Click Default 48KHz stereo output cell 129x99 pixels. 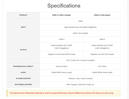[x=61, y=73]
